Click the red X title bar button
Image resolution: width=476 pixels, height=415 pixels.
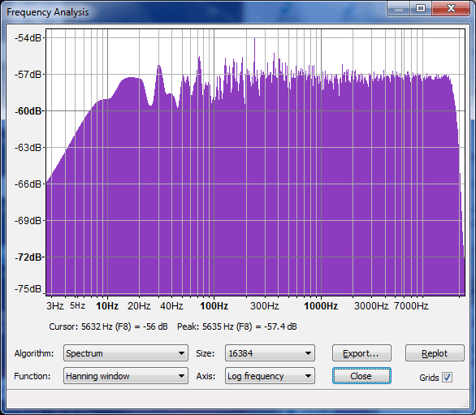tap(451, 8)
